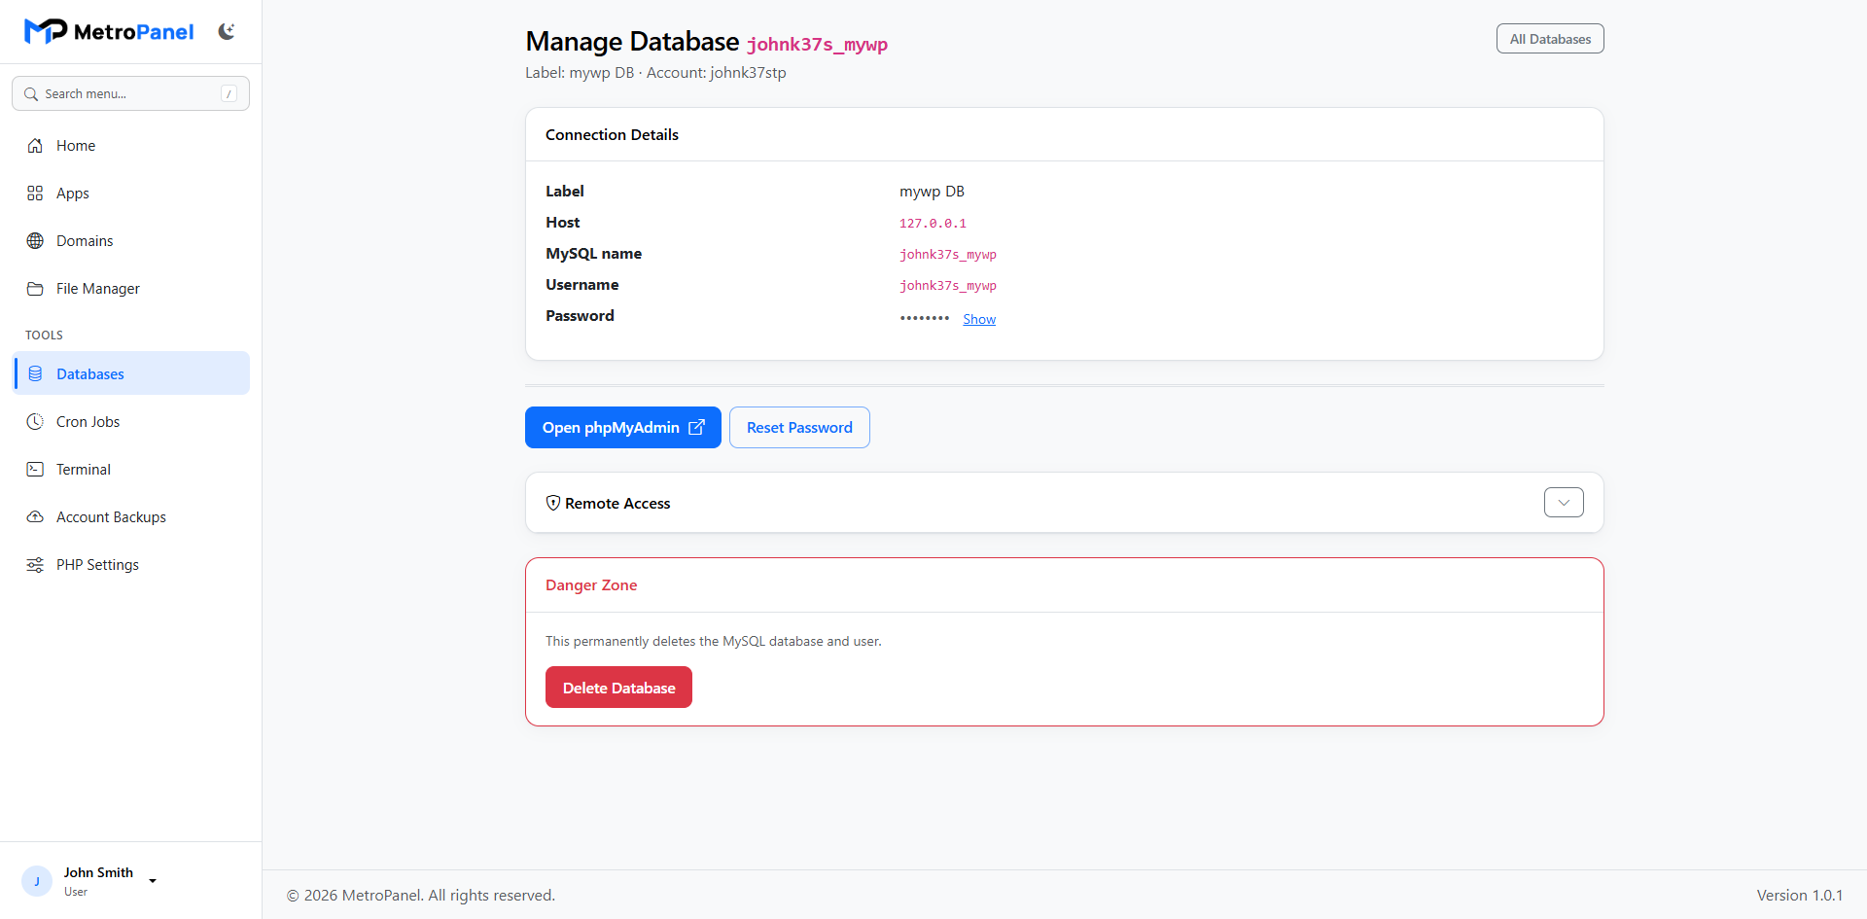Click the masked password dots
The width and height of the screenshot is (1867, 919).
(x=925, y=318)
